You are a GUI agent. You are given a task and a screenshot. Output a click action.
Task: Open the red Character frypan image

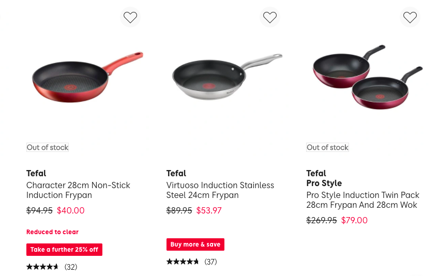tap(87, 77)
